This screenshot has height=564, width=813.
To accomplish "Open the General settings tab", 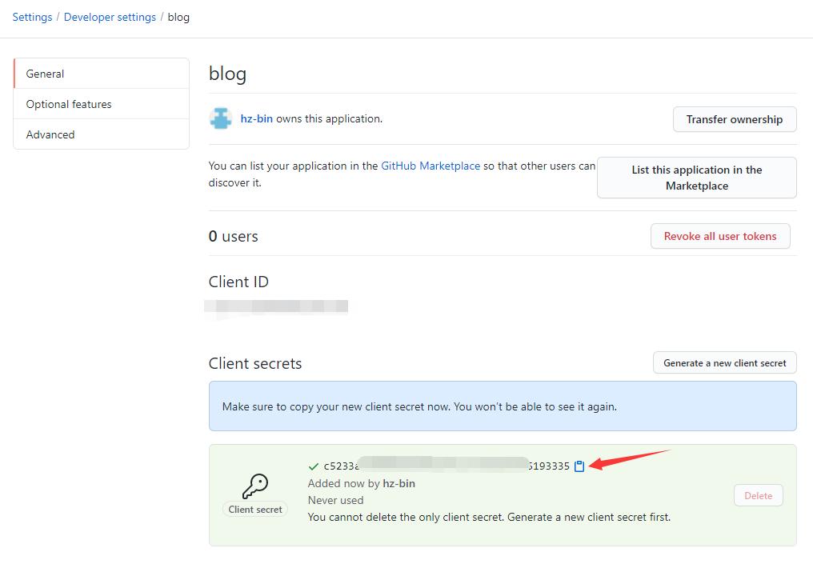I will coord(102,74).
